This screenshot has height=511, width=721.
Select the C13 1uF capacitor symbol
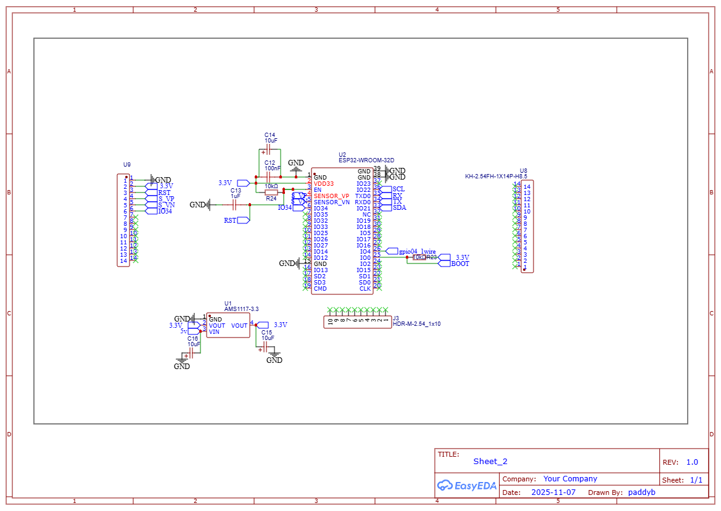point(235,204)
